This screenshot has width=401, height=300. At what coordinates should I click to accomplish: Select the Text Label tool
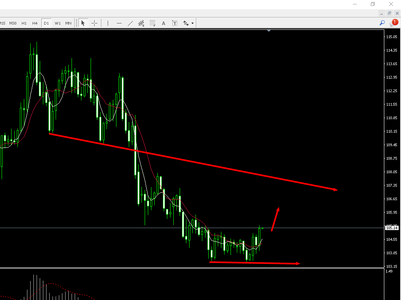tap(174, 23)
